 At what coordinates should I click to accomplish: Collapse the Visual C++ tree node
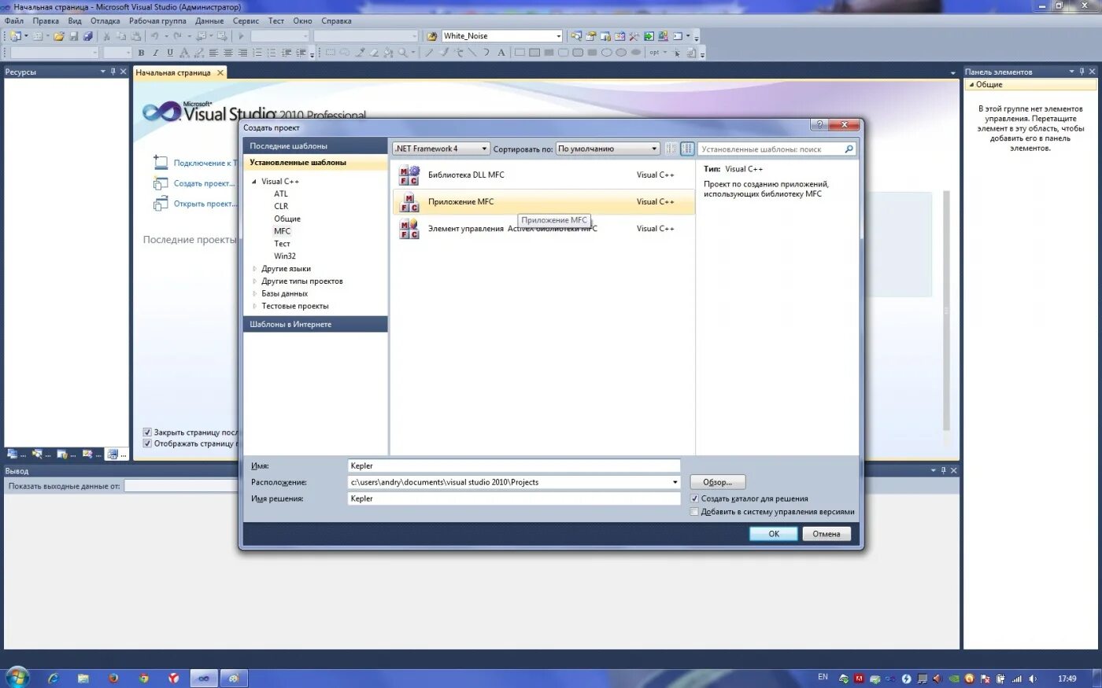[x=254, y=182]
